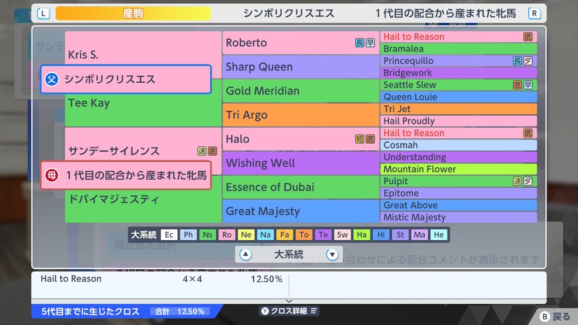Click the Hi lineage legend chip
The width and height of the screenshot is (578, 325).
pyautogui.click(x=381, y=234)
